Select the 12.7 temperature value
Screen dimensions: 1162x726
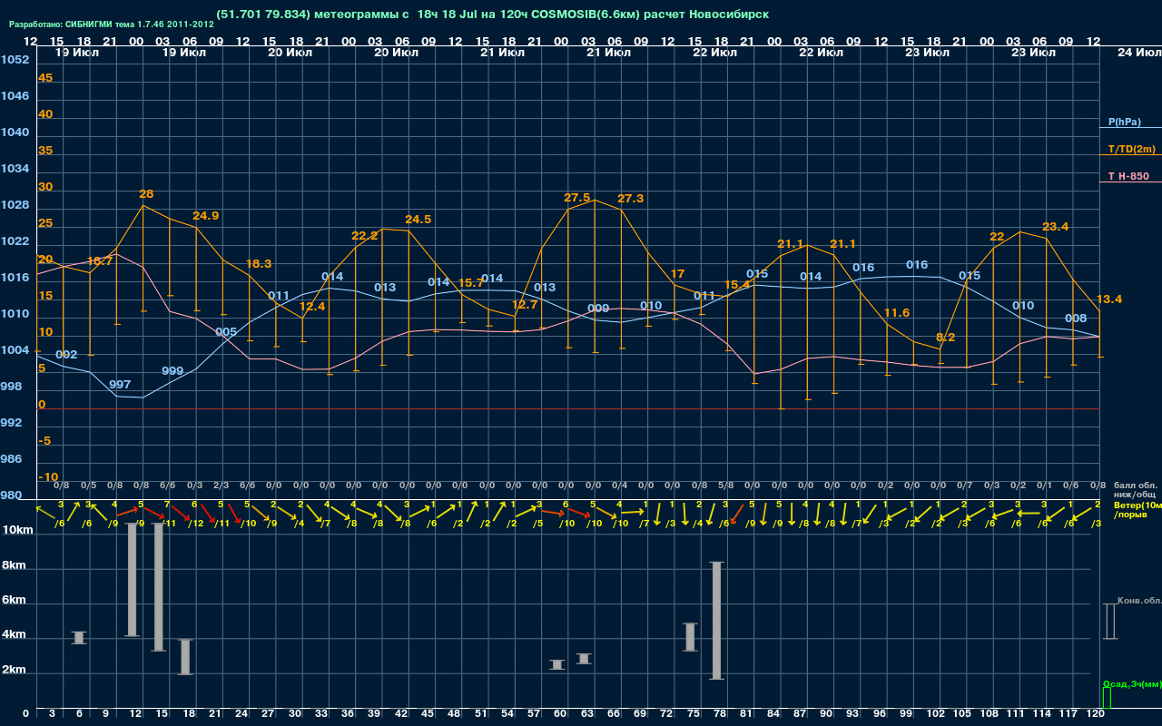pos(525,305)
